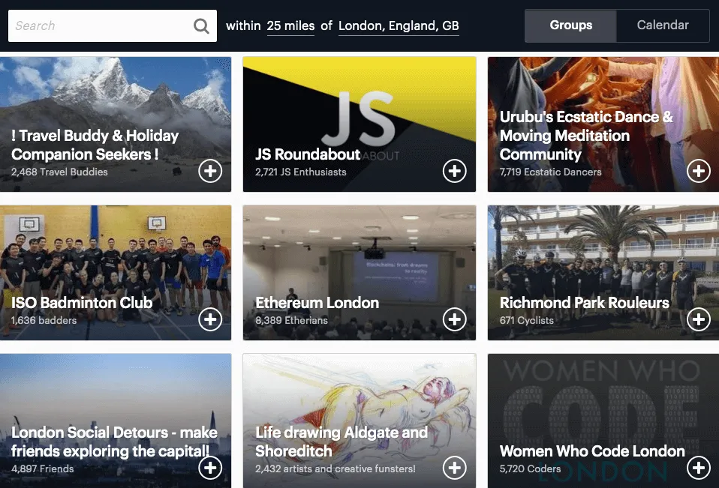719x488 pixels.
Task: Join Women Who Code London with plus icon
Action: 698,468
